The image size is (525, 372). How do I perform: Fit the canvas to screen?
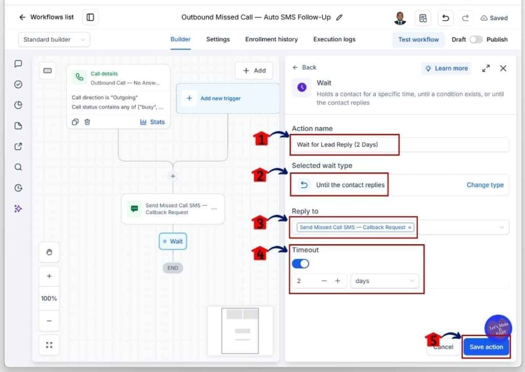pos(49,345)
